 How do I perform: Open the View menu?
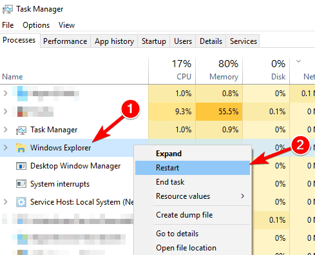click(x=66, y=25)
